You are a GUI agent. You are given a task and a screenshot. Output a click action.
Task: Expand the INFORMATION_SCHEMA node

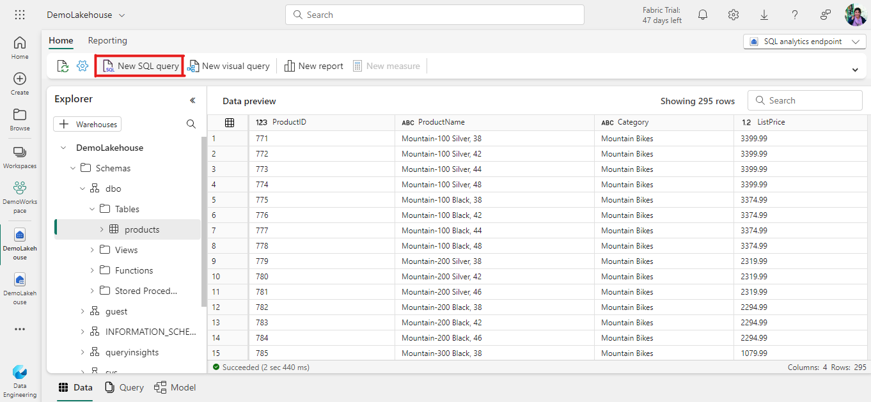click(82, 332)
